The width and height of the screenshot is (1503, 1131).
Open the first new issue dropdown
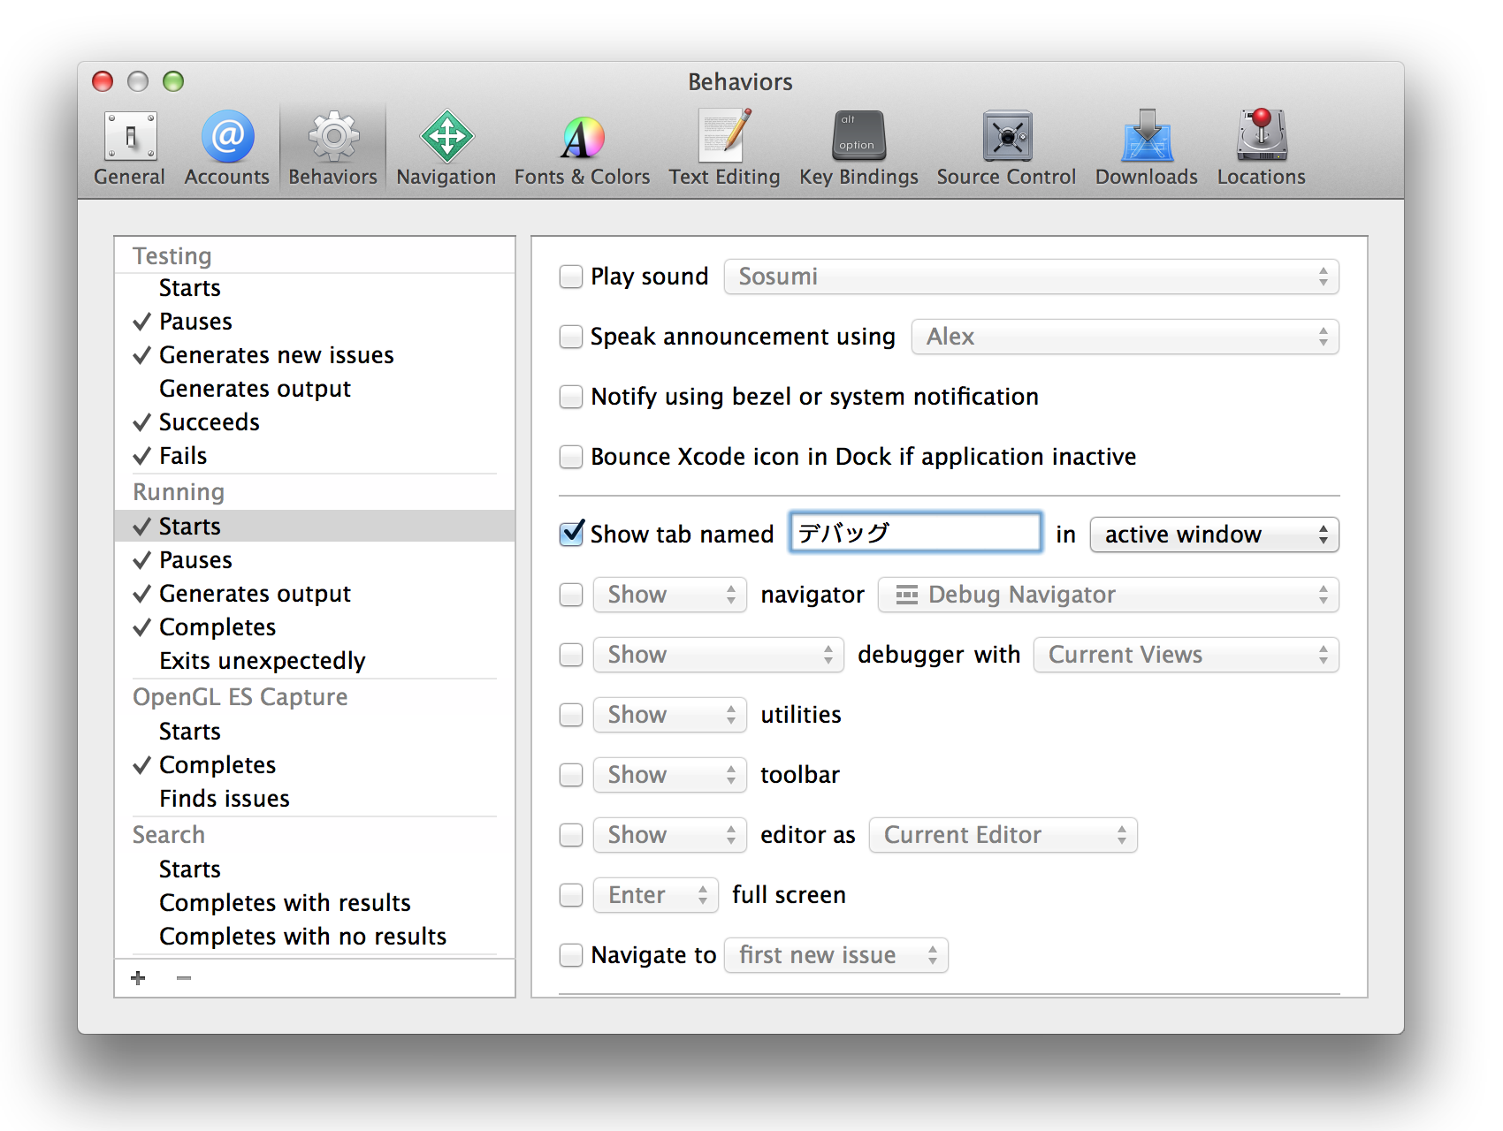(836, 955)
